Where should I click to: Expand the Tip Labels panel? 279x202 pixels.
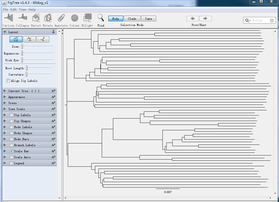(x=5, y=115)
